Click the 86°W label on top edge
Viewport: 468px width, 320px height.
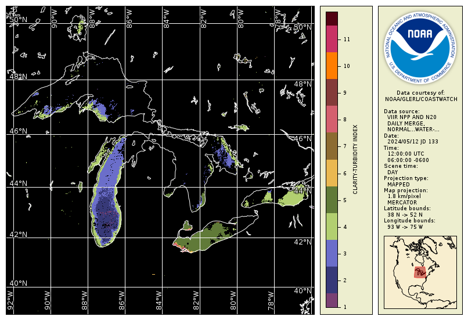coord(129,19)
